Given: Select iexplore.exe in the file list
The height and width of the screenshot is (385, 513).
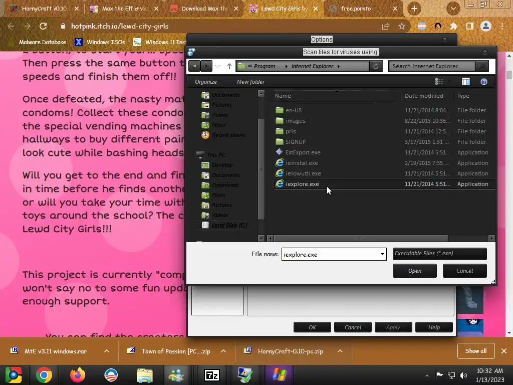Looking at the screenshot, I should click(385, 184).
